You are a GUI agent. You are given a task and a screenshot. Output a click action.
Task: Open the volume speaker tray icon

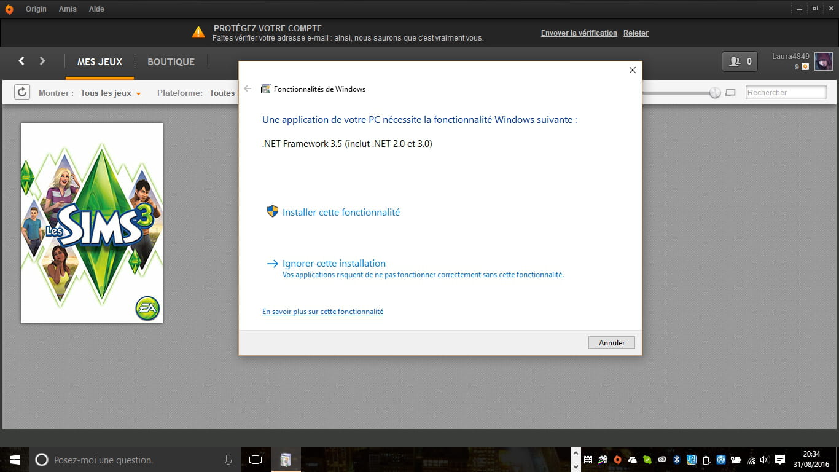765,460
